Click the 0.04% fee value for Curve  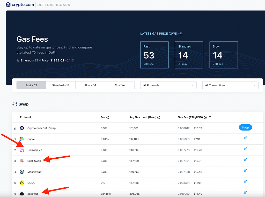[x=105, y=139]
